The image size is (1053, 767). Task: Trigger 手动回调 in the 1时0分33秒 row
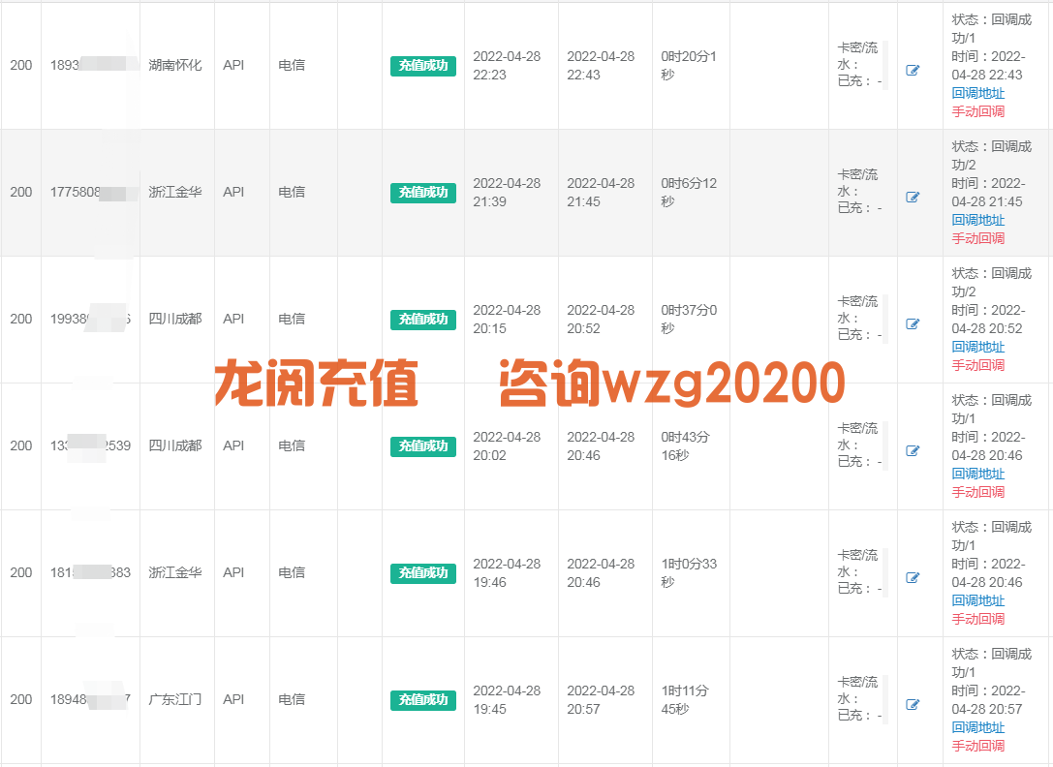tap(977, 619)
